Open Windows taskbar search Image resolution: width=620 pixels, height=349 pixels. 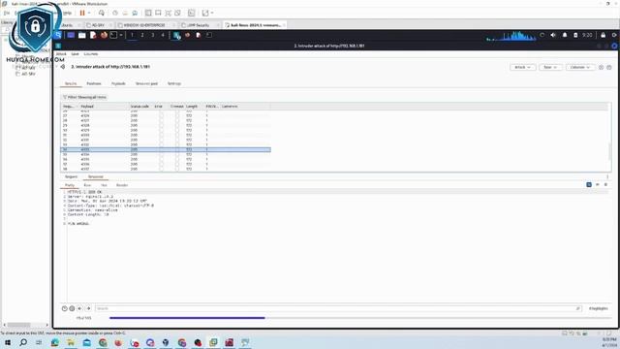tap(23, 342)
